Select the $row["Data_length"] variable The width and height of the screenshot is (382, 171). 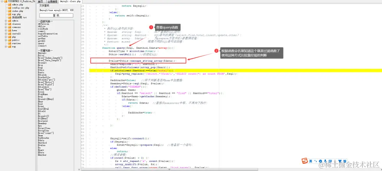(49, 60)
